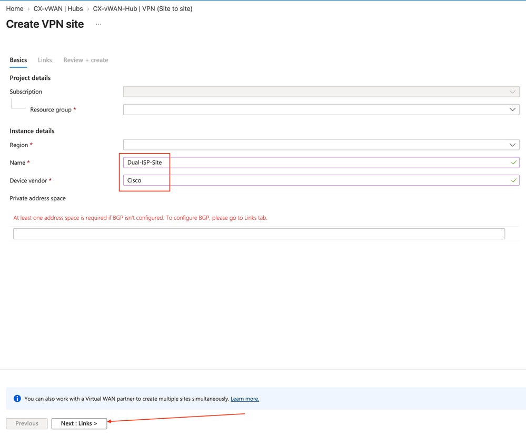Switch to the Basics tab
526x436 pixels.
[18, 60]
